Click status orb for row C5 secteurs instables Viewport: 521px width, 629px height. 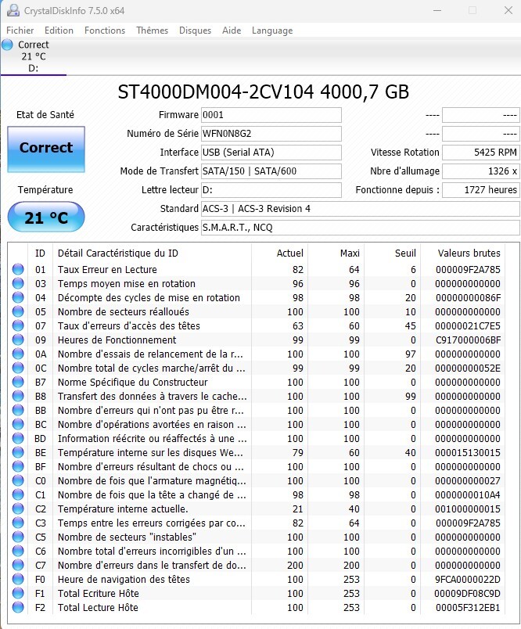point(18,537)
